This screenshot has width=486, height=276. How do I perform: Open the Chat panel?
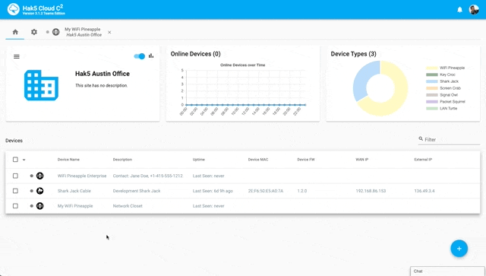click(447, 271)
